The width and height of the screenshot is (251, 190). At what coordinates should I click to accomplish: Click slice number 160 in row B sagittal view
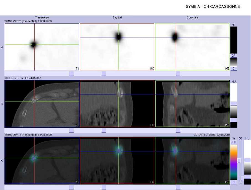click(152, 125)
